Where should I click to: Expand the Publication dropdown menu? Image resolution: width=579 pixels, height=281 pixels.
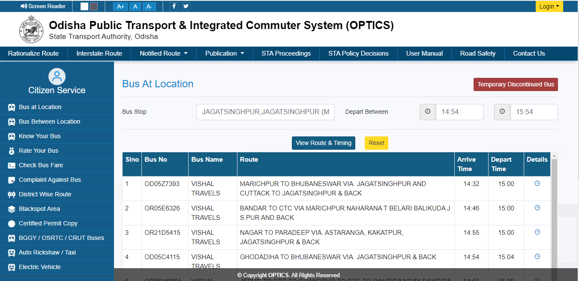tap(225, 53)
